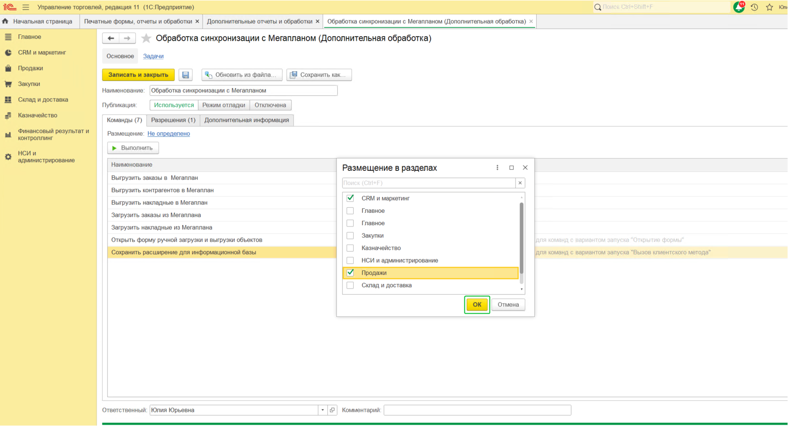Click the search magnifier icon

pos(597,7)
